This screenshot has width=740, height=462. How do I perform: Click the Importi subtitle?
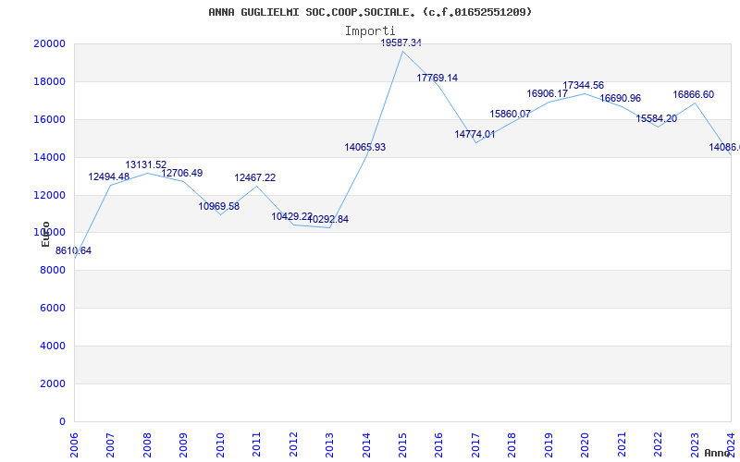coord(370,31)
